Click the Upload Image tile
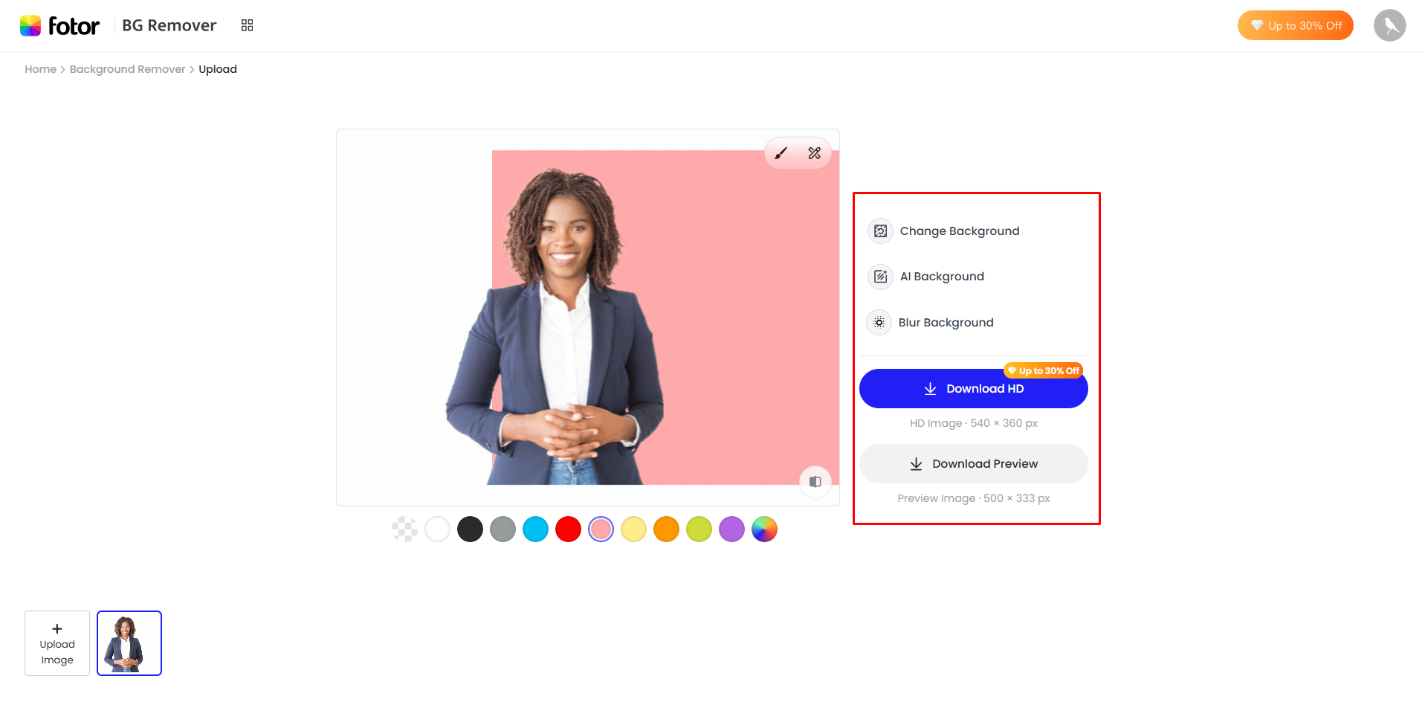The image size is (1425, 702). (x=57, y=643)
